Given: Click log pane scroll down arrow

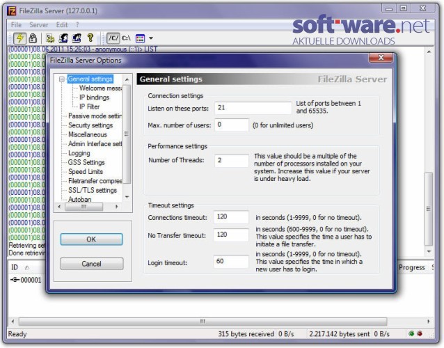Looking at the screenshot, I should [429, 251].
